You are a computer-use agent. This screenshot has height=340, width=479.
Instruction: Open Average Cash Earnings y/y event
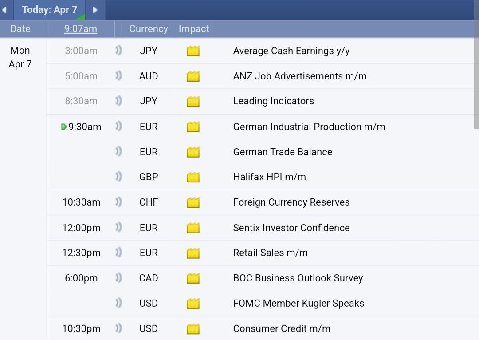click(291, 51)
